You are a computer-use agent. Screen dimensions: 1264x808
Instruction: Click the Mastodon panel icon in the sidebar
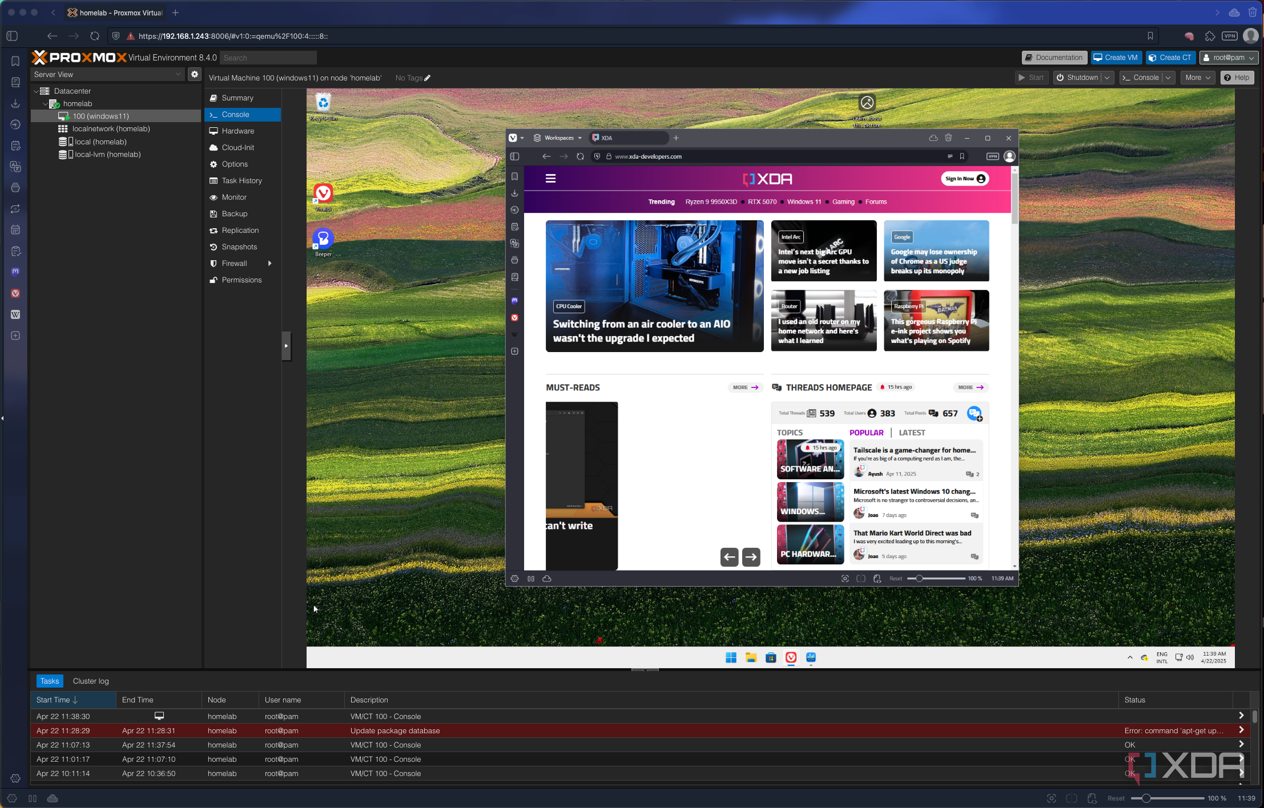click(x=15, y=272)
